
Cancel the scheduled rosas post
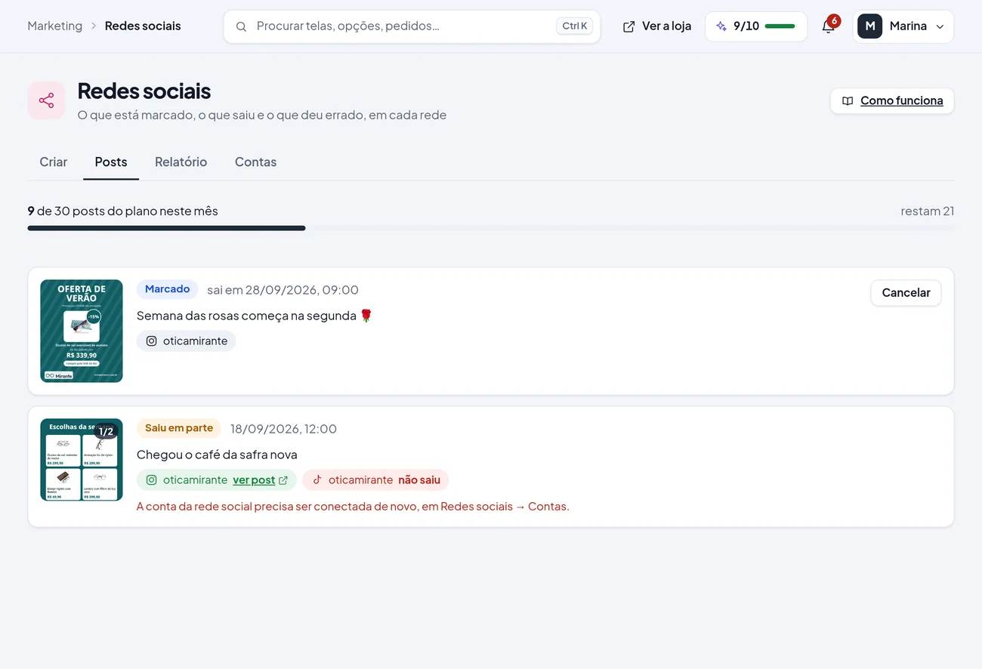tap(906, 293)
